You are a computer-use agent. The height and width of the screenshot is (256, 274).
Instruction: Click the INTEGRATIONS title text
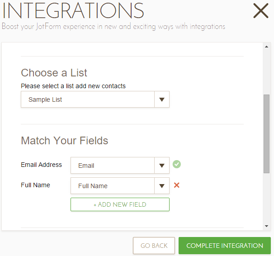pyautogui.click(x=73, y=10)
